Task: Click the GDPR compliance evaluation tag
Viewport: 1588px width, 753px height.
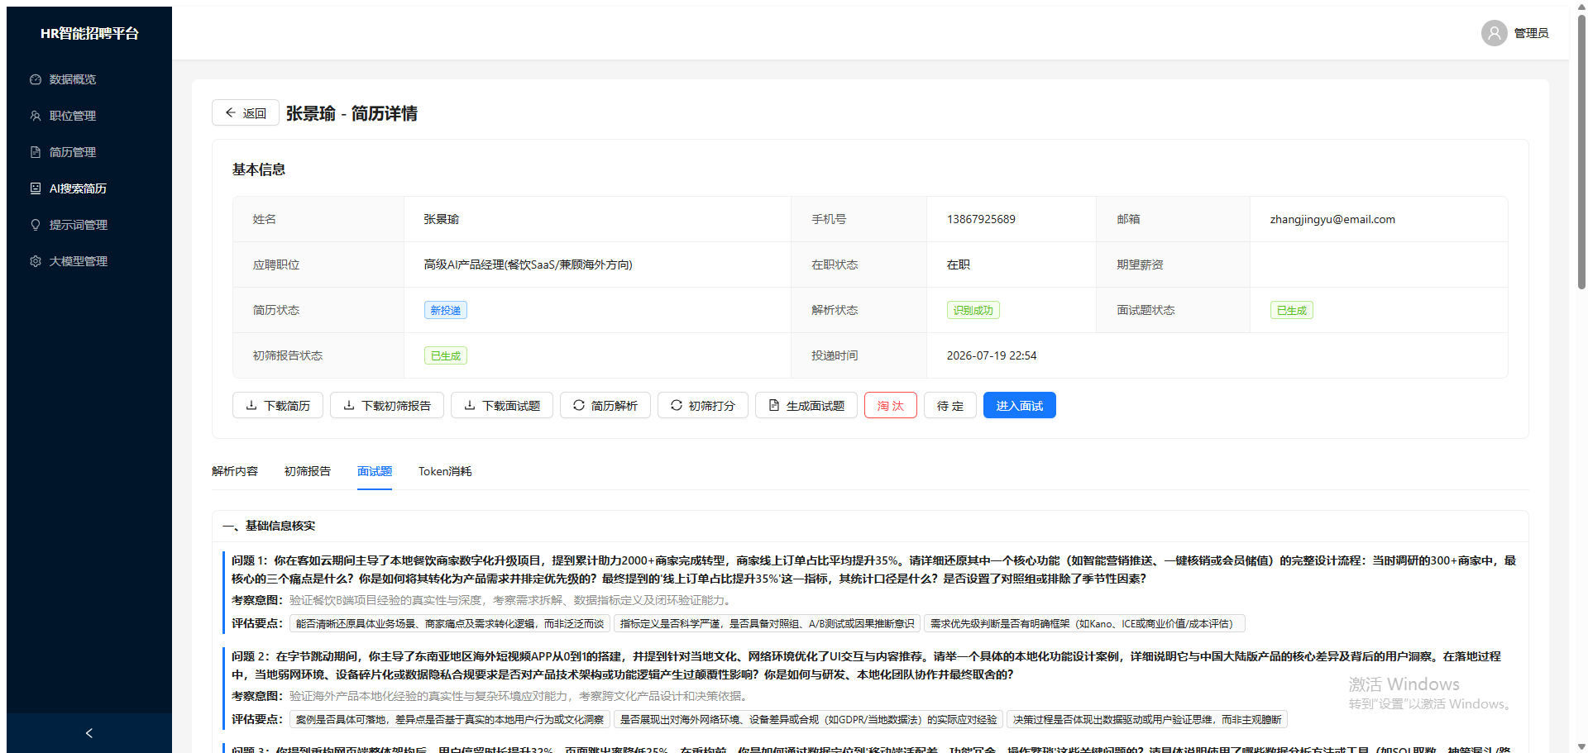Action: tap(809, 720)
